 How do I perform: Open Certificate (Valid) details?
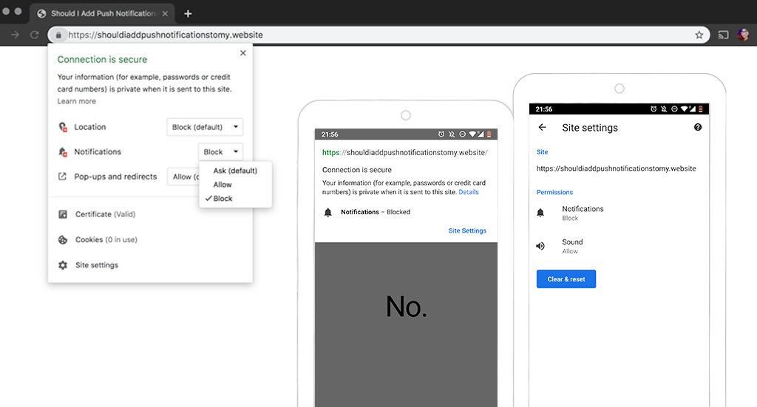click(x=105, y=214)
